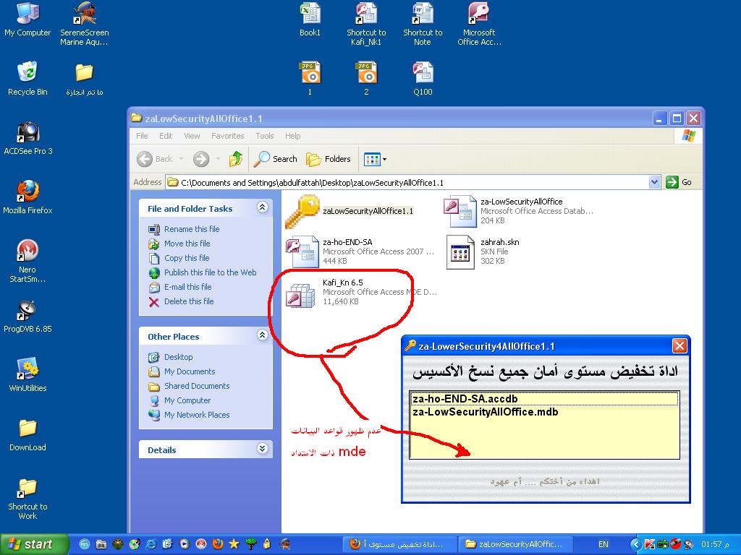Open the Mozilla Firefox desktop shortcut

pos(27,197)
